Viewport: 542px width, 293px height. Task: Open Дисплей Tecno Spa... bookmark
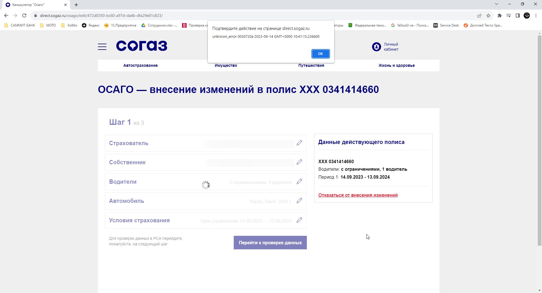tap(483, 25)
